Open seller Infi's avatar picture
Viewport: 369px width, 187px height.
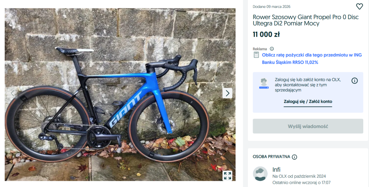[x=260, y=174]
